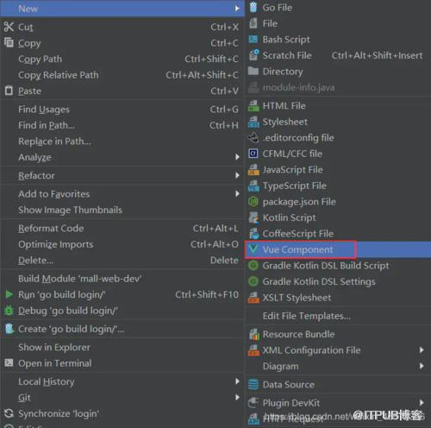Open Edit File Templates... entry

tap(338, 316)
